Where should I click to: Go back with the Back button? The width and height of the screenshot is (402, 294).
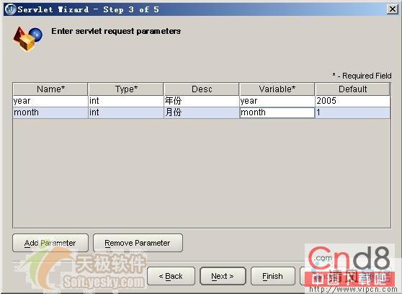(x=171, y=276)
